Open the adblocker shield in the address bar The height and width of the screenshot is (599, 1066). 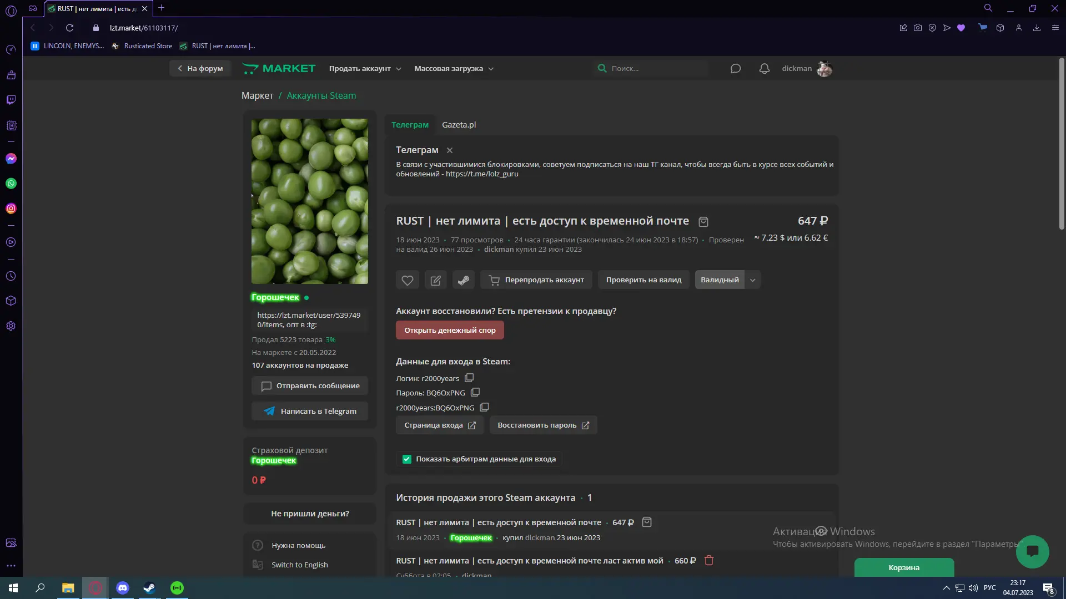pyautogui.click(x=932, y=28)
